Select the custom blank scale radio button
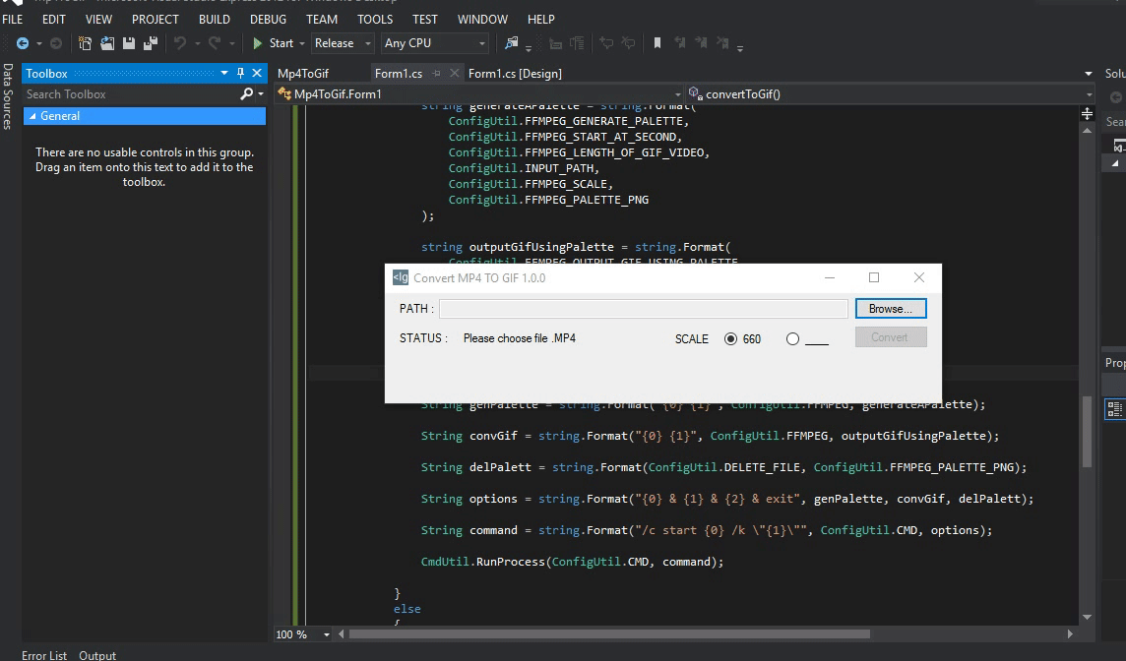Image resolution: width=1126 pixels, height=661 pixels. (792, 338)
